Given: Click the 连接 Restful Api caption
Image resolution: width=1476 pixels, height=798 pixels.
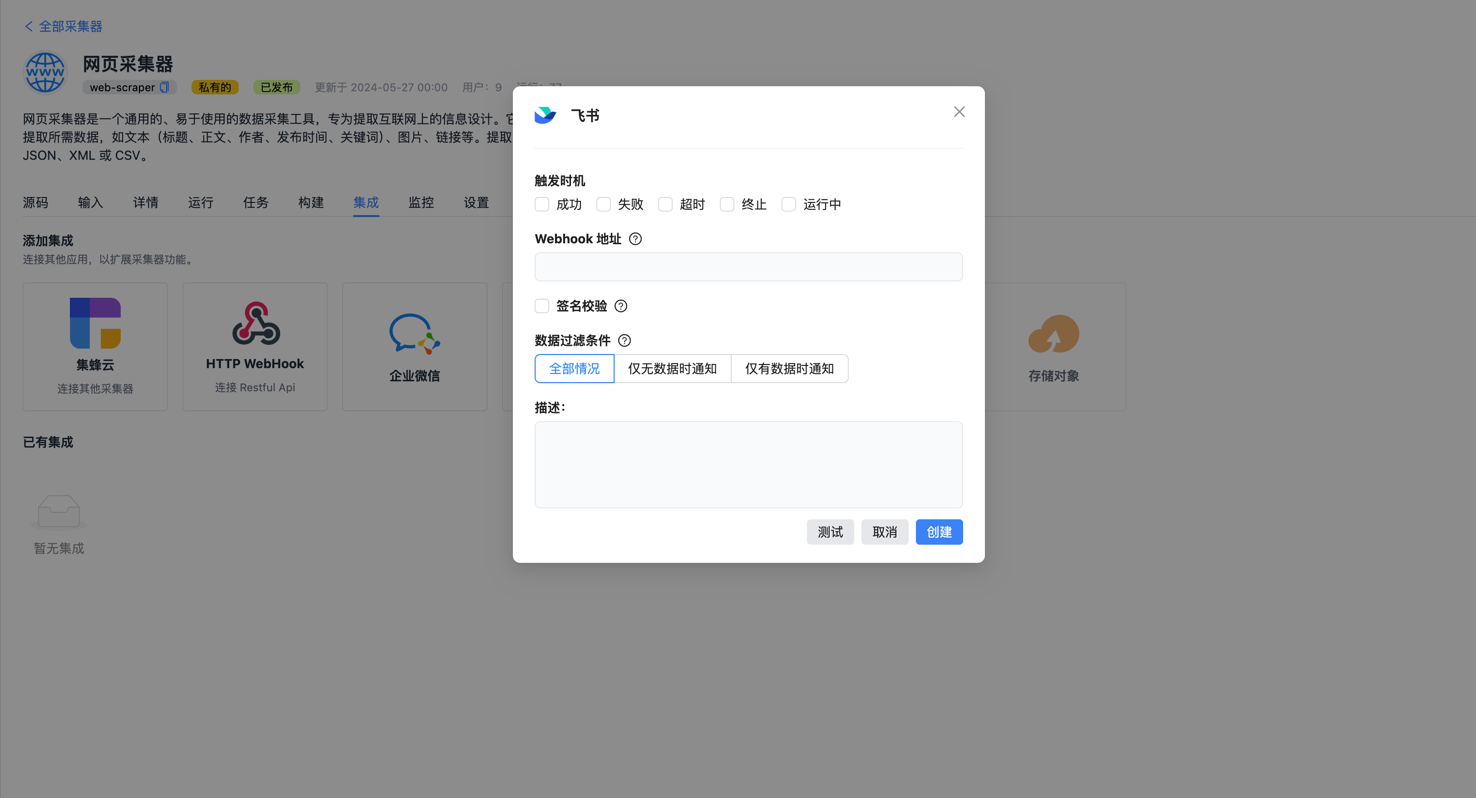Looking at the screenshot, I should point(255,387).
